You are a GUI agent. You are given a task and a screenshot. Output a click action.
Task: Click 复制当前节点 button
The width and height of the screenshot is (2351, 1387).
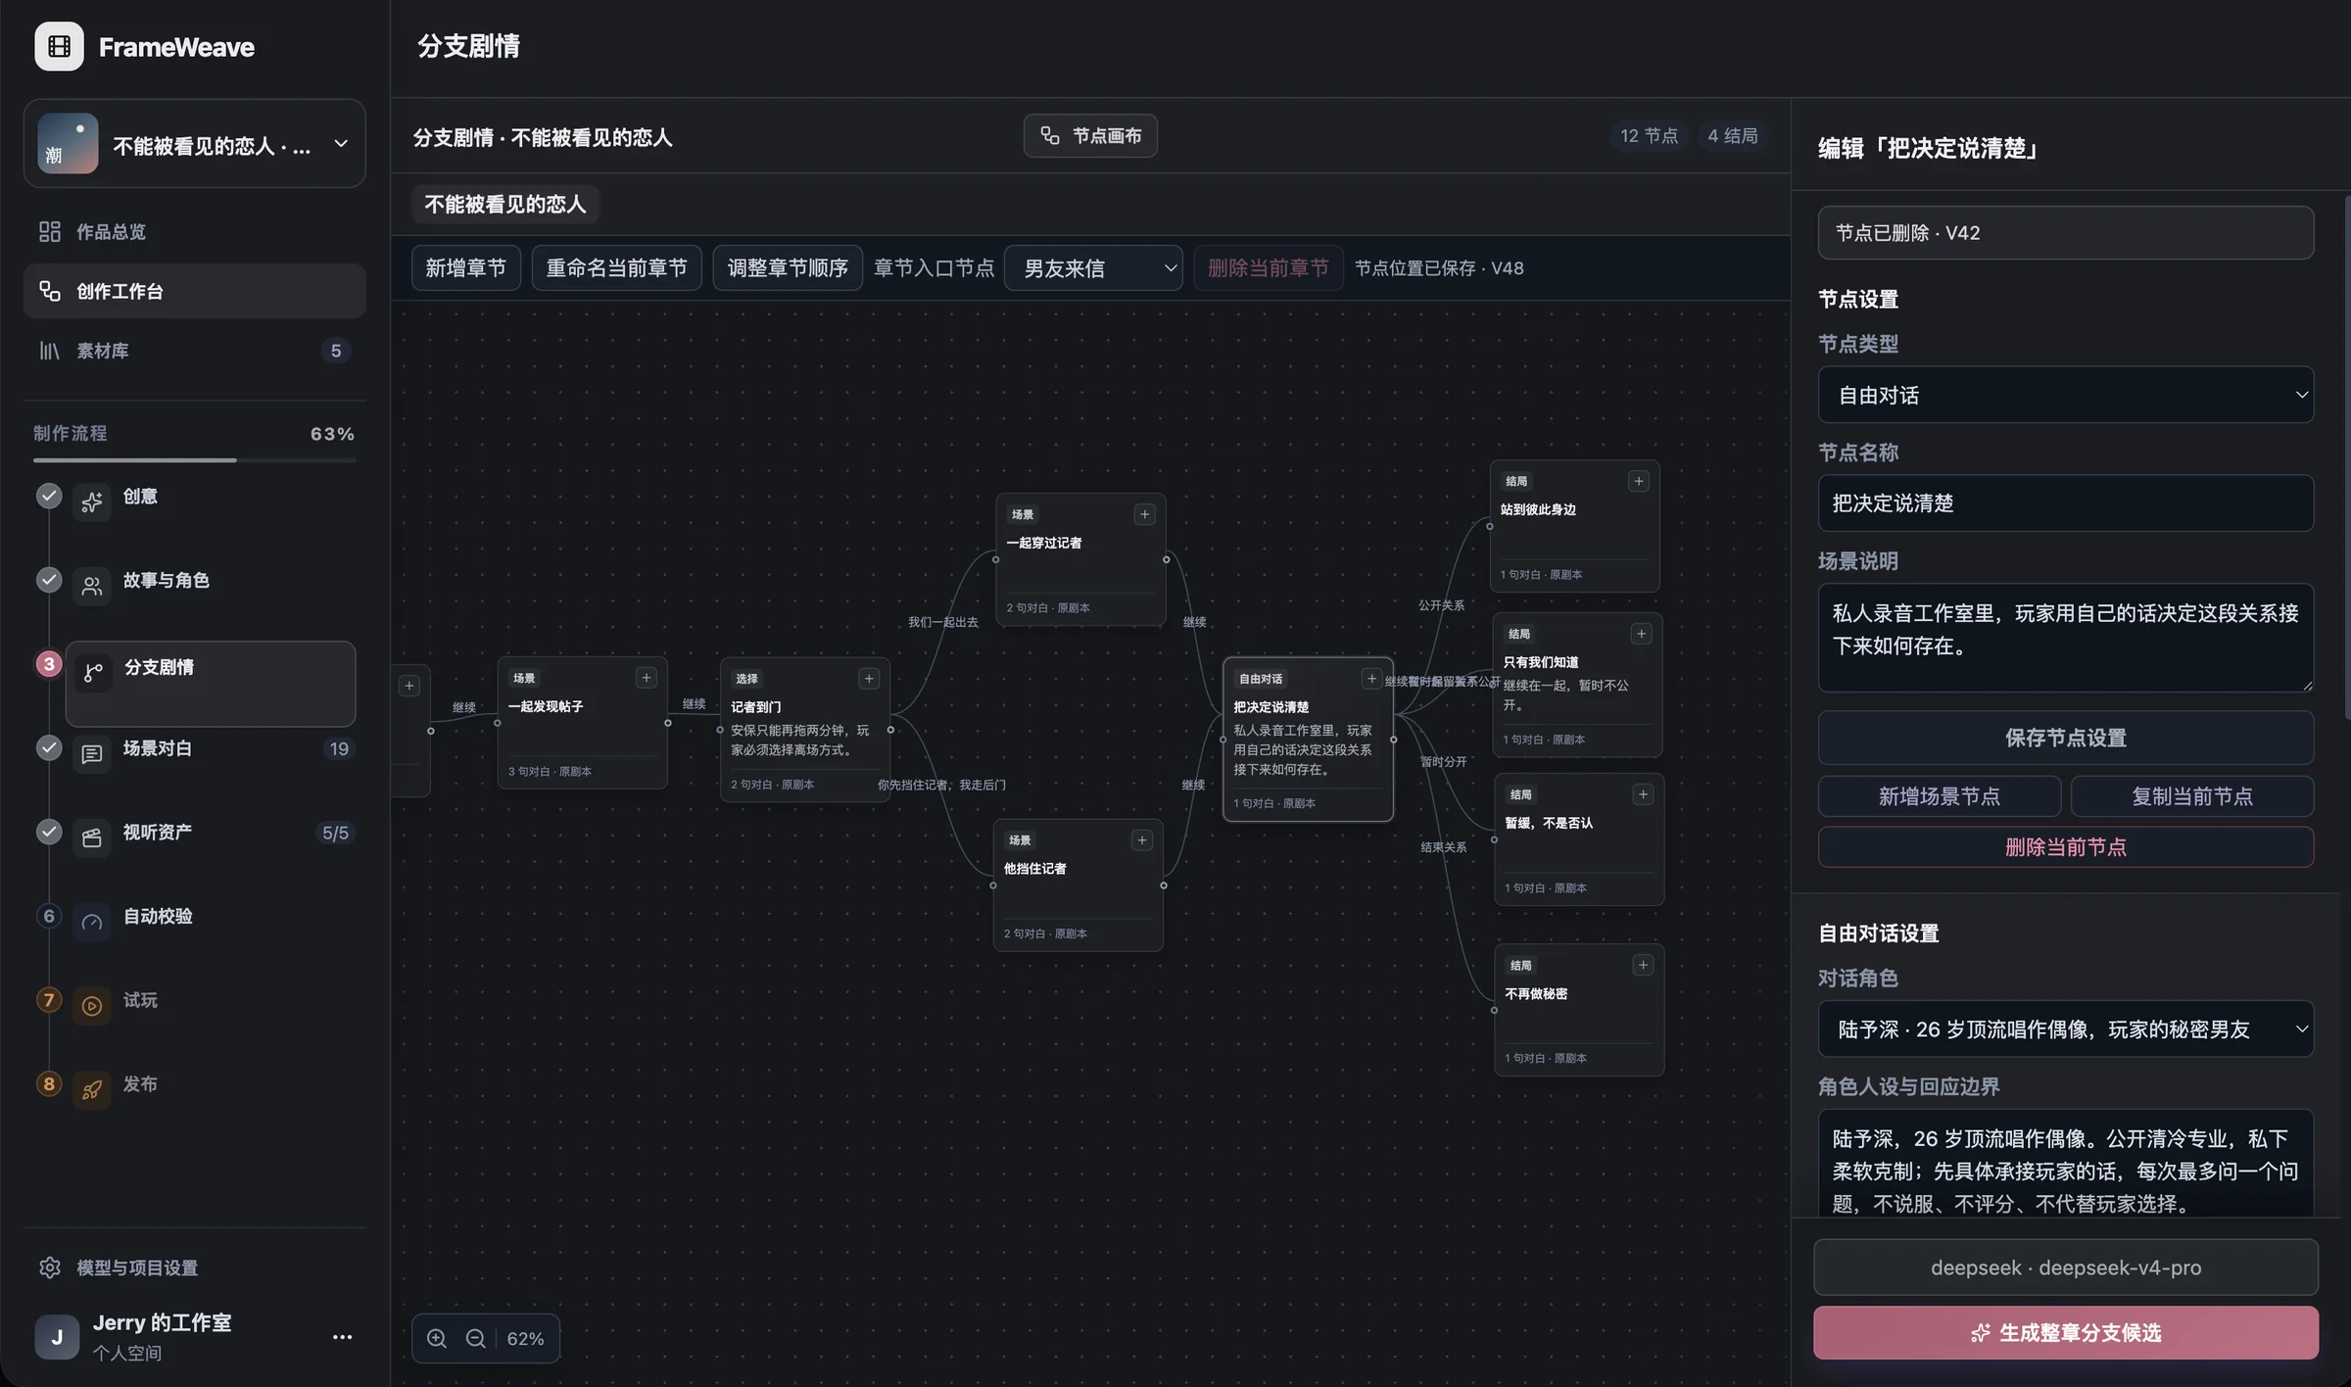point(2192,796)
